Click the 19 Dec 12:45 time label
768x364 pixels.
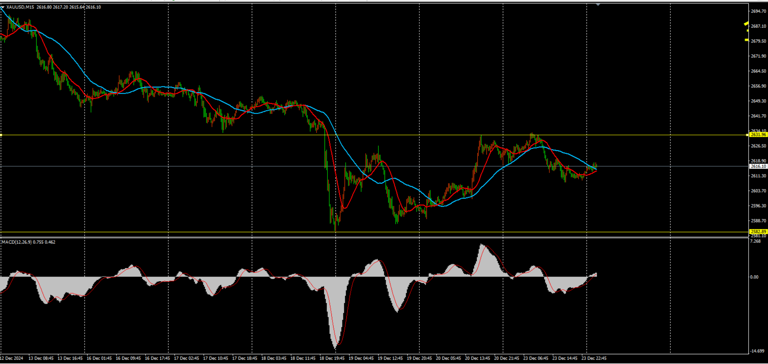[x=390, y=358]
